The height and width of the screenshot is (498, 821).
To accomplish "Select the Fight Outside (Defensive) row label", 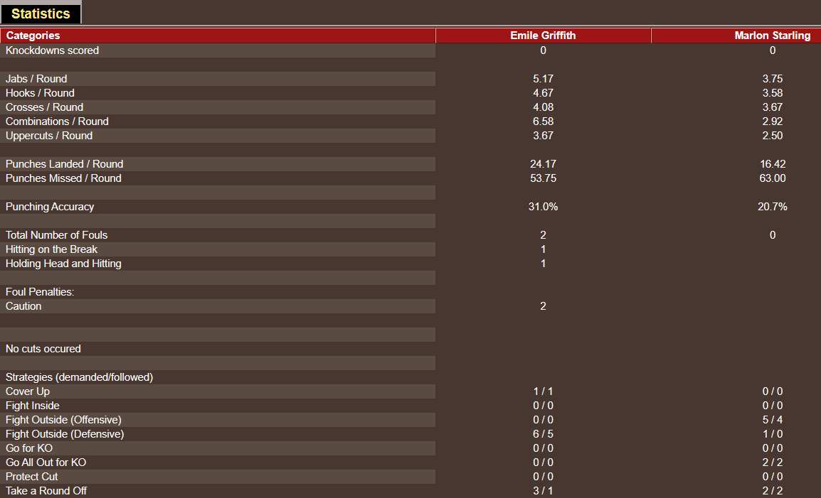I will [x=65, y=434].
